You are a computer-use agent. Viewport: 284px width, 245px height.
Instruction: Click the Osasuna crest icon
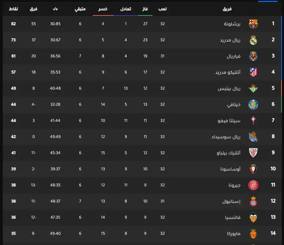[253, 169]
